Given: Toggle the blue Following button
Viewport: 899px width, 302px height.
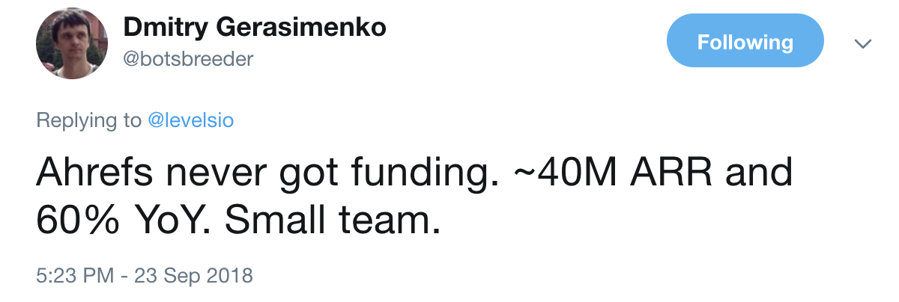Looking at the screenshot, I should [x=745, y=42].
